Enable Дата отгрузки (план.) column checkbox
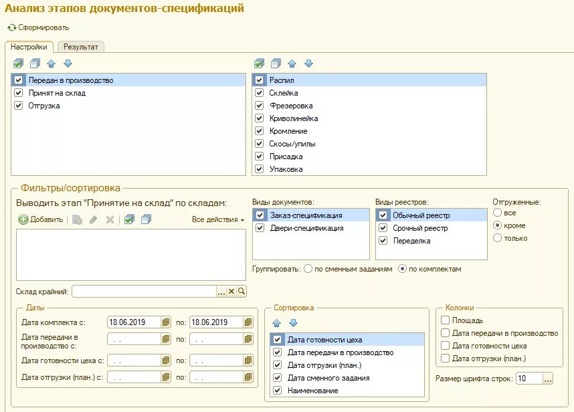 pos(445,358)
